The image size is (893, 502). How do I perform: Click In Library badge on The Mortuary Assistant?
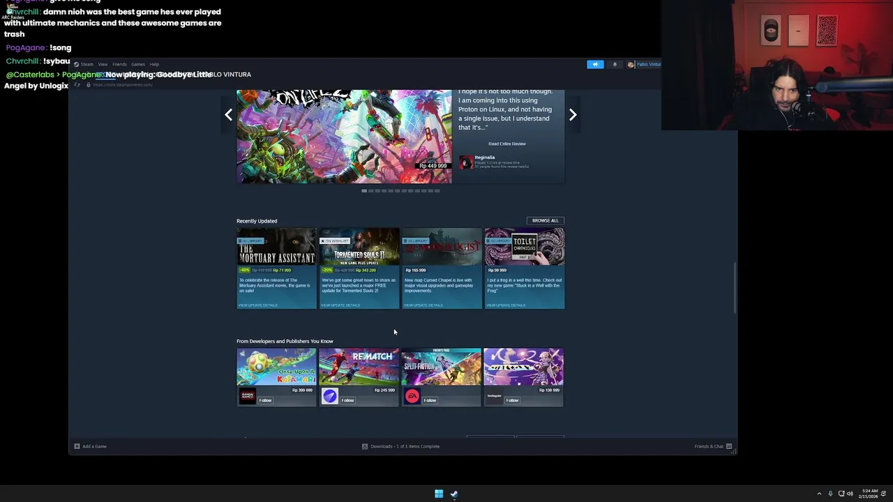point(251,241)
